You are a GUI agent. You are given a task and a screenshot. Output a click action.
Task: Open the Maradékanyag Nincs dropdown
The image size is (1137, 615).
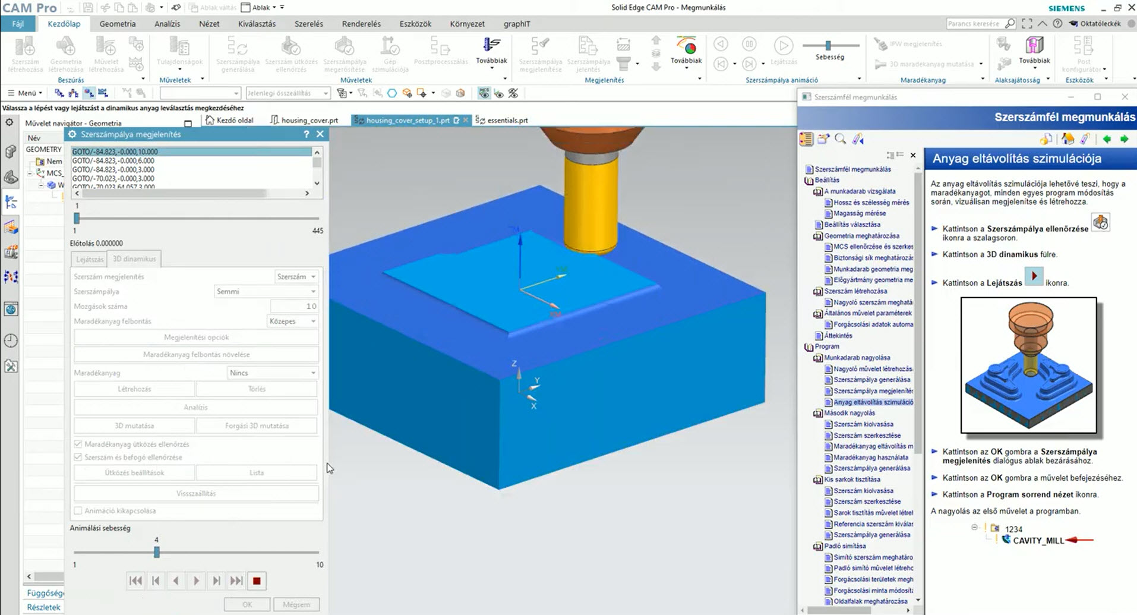point(273,373)
